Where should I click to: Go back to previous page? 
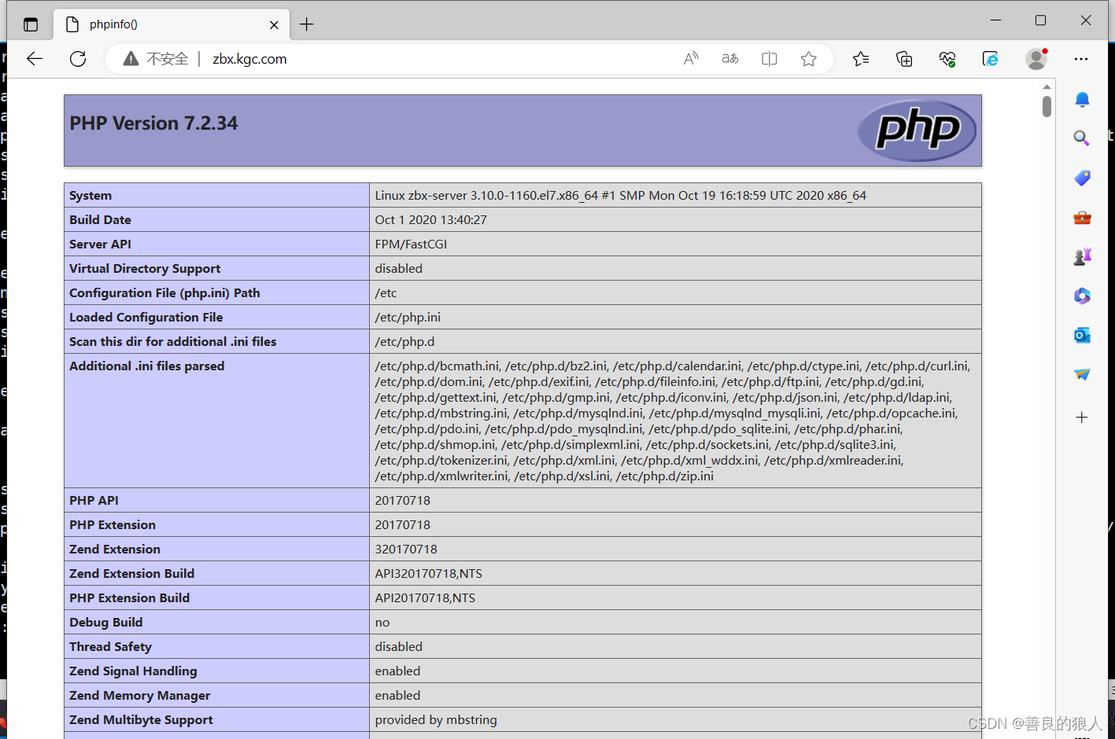click(35, 59)
